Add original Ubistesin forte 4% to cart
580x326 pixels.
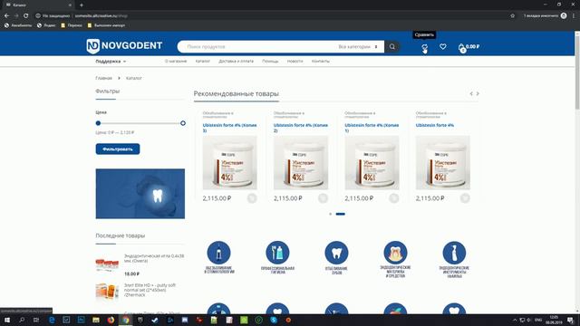coord(465,198)
